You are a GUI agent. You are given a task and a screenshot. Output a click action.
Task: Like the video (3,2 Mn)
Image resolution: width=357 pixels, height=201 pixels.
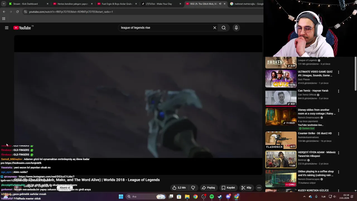179,188
